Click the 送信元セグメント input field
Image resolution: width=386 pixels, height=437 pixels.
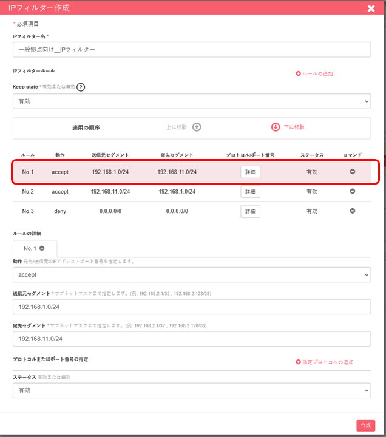pyautogui.click(x=192, y=307)
